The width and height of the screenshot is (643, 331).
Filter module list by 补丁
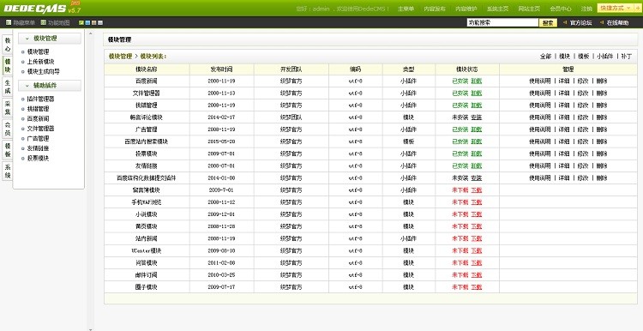coord(626,57)
